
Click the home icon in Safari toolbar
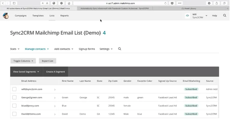(69, 3)
